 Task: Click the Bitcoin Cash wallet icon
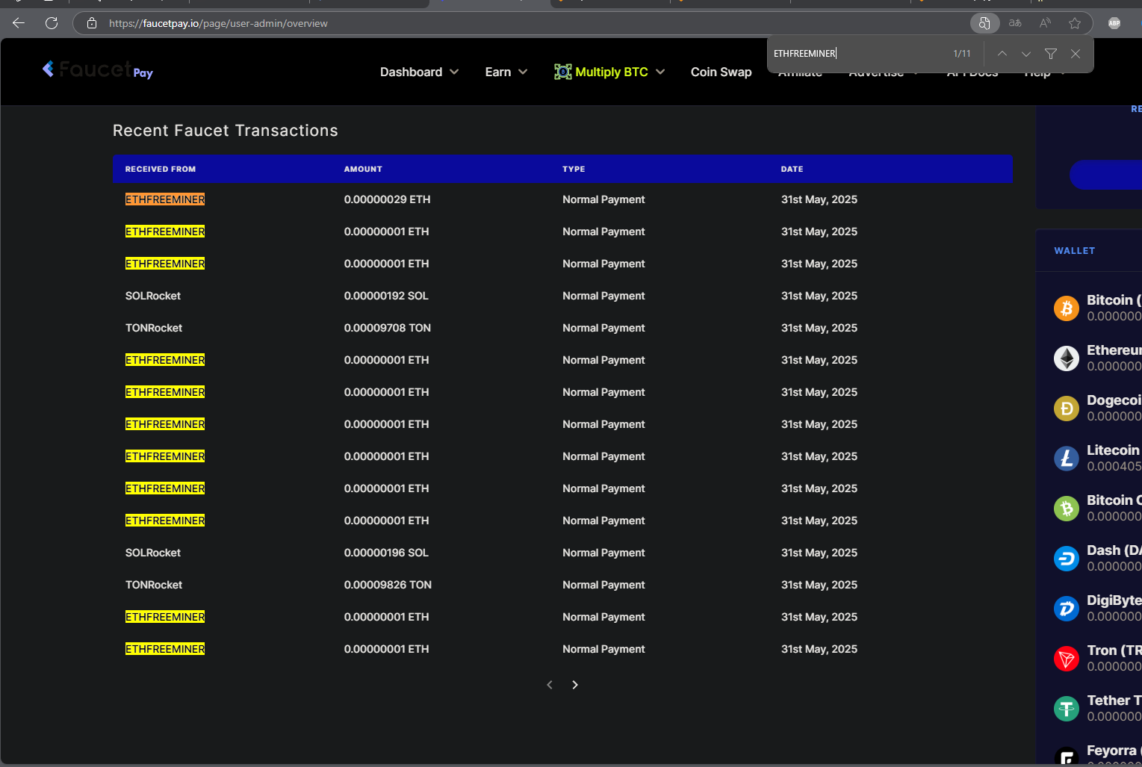pyautogui.click(x=1067, y=508)
